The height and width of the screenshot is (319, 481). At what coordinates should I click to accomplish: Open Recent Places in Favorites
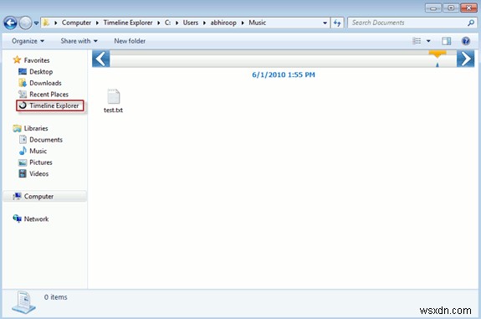49,95
